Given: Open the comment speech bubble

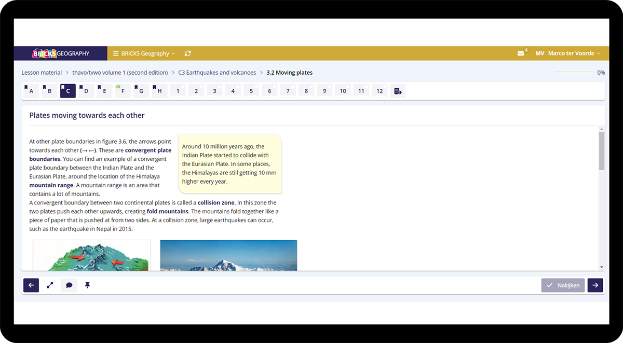Looking at the screenshot, I should coord(69,285).
